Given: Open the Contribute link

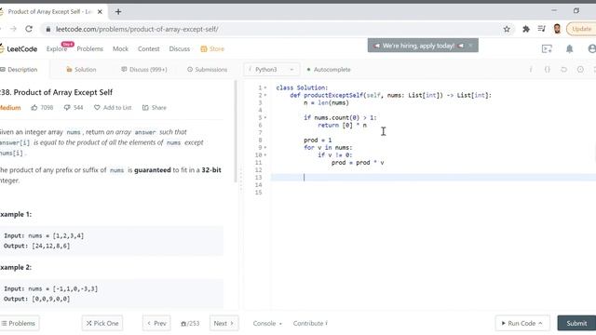Looking at the screenshot, I should [x=310, y=323].
